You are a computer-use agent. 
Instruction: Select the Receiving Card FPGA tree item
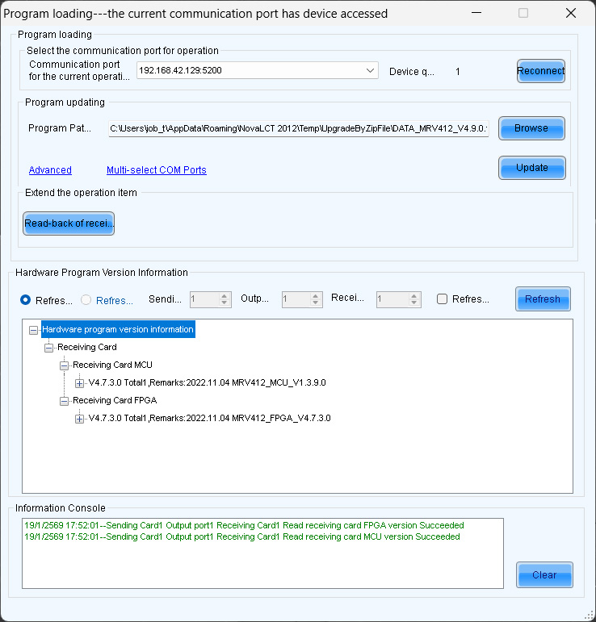coord(115,401)
